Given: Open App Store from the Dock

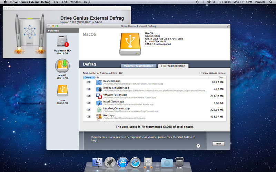Looking at the screenshot, I should [x=123, y=162].
